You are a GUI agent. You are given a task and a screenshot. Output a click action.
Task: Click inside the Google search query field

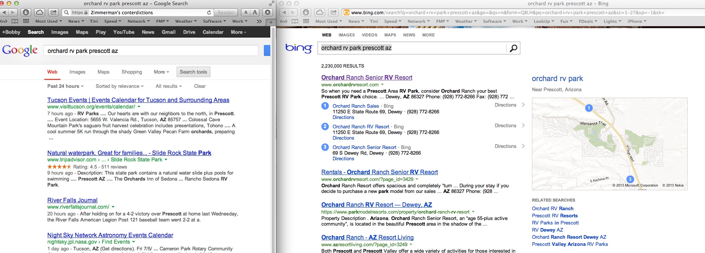coord(151,51)
